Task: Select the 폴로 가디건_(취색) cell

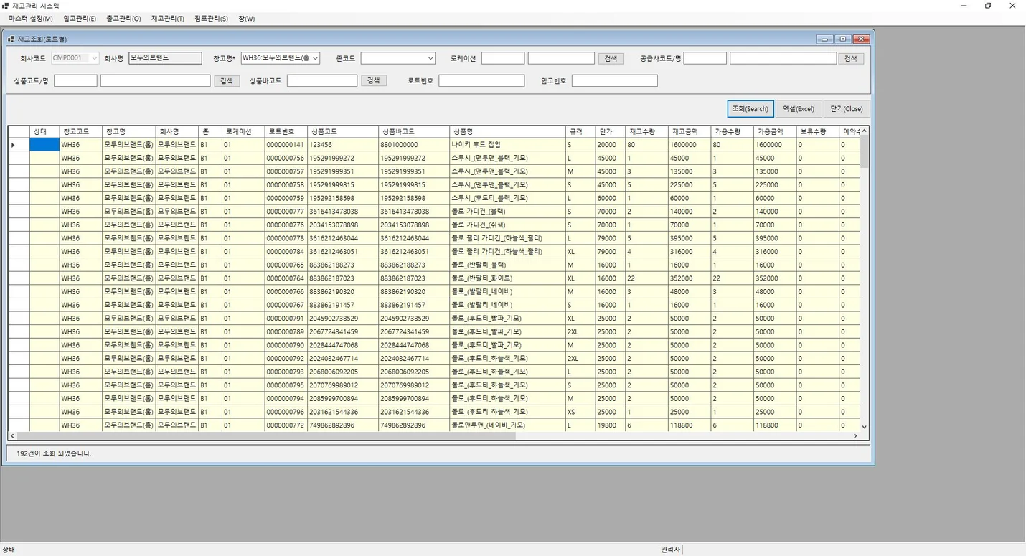Action: click(x=507, y=225)
